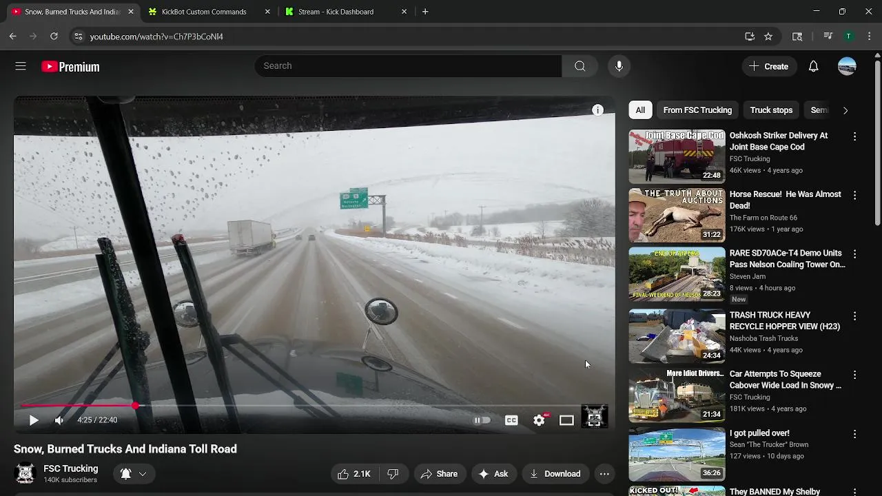
Task: Open 'I got pulled over!' video
Action: pyautogui.click(x=759, y=433)
